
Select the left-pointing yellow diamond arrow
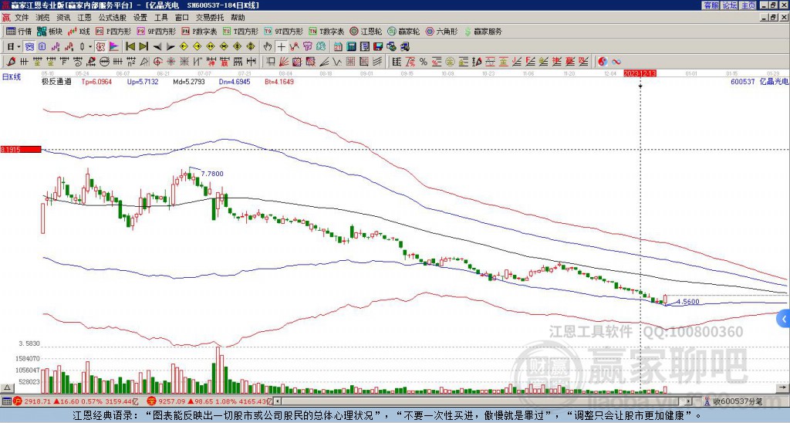184,47
